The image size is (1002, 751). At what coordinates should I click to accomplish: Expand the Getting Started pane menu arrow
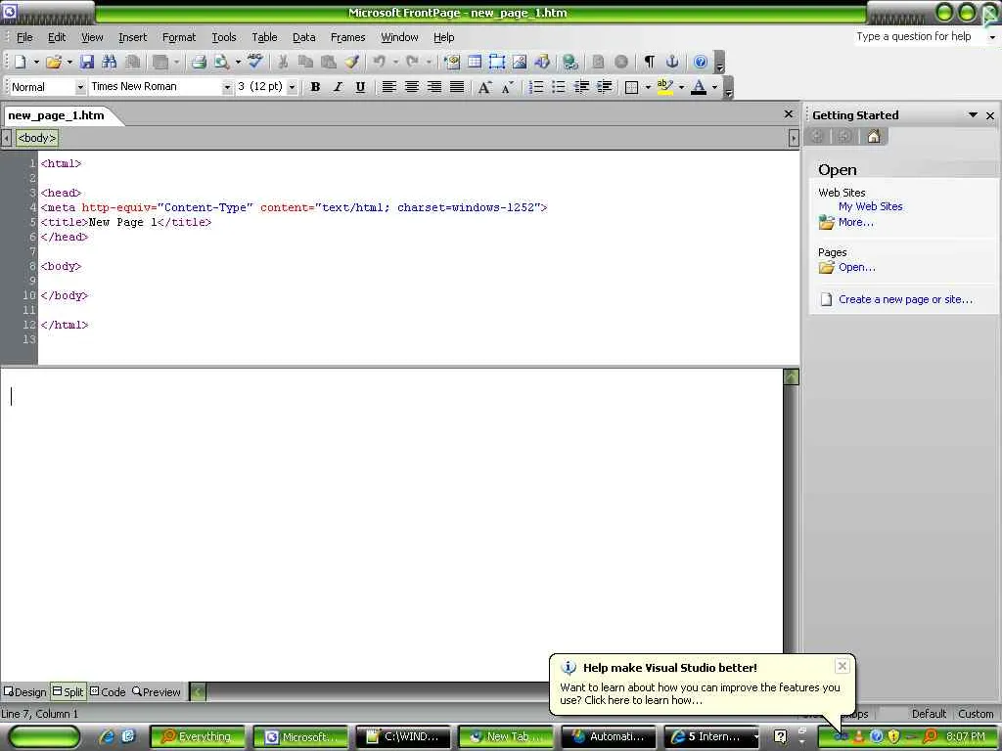click(x=973, y=115)
